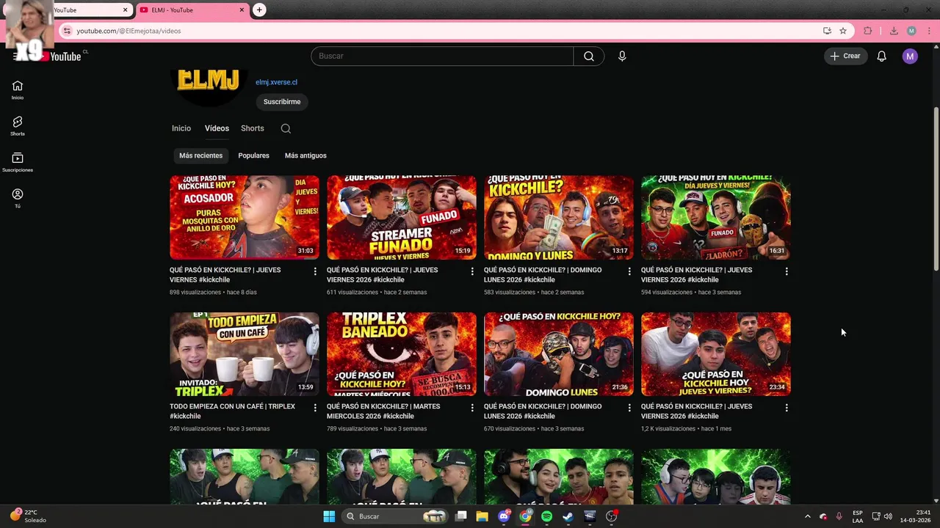Open ESP LAA language selector
This screenshot has height=528, width=940.
[x=858, y=516]
